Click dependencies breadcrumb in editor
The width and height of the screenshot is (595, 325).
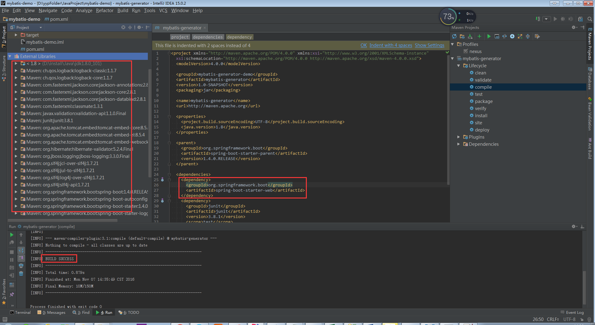pyautogui.click(x=208, y=37)
